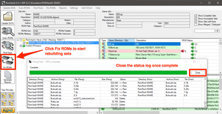Click the RomVault root folder icon
This screenshot has height=114, width=222.
click(x=24, y=40)
